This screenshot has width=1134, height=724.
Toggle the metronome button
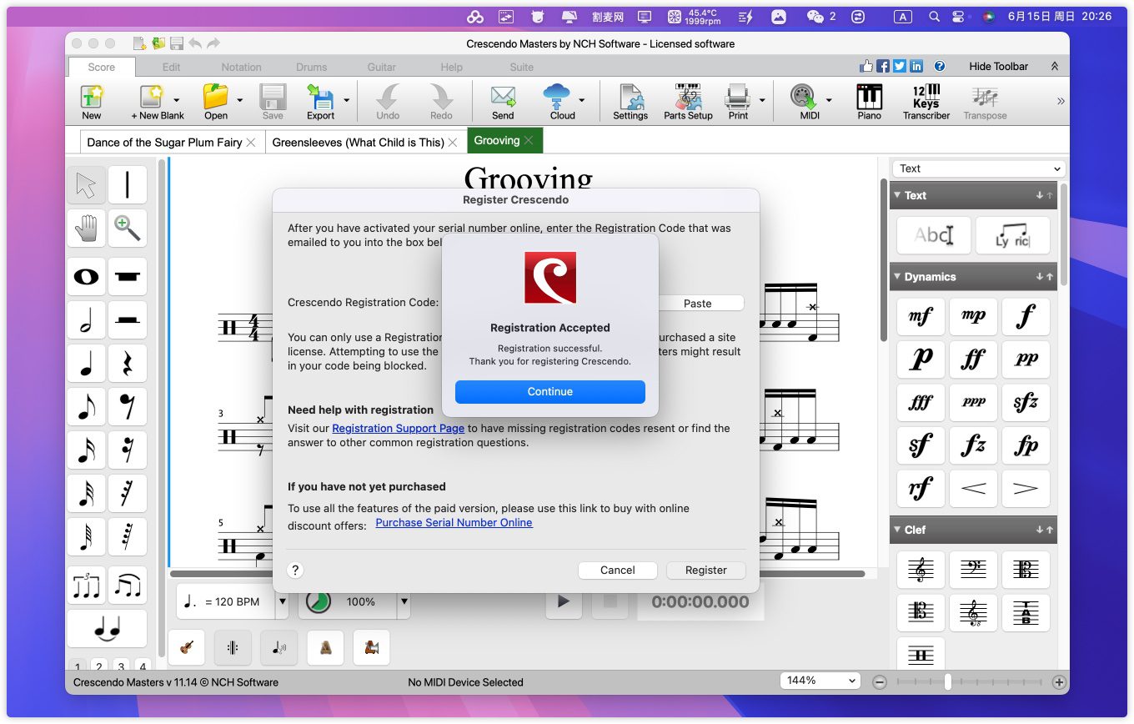point(325,647)
